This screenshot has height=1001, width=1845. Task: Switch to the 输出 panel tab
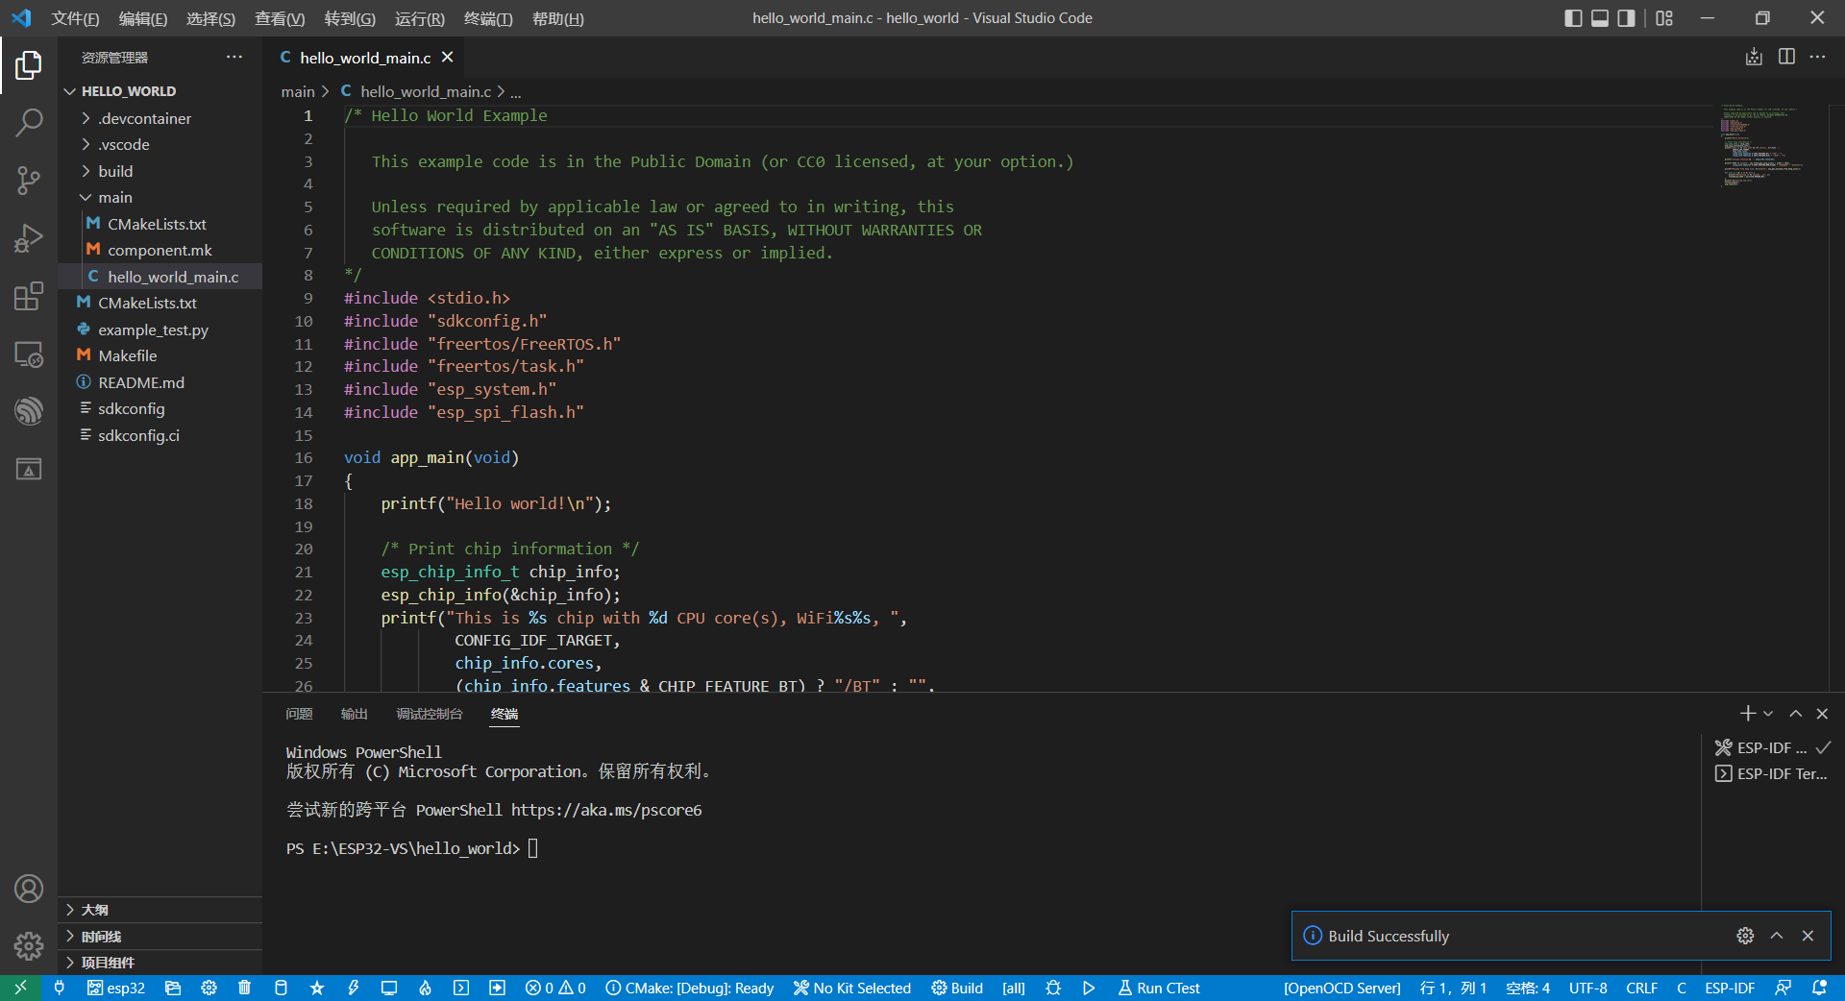point(353,714)
